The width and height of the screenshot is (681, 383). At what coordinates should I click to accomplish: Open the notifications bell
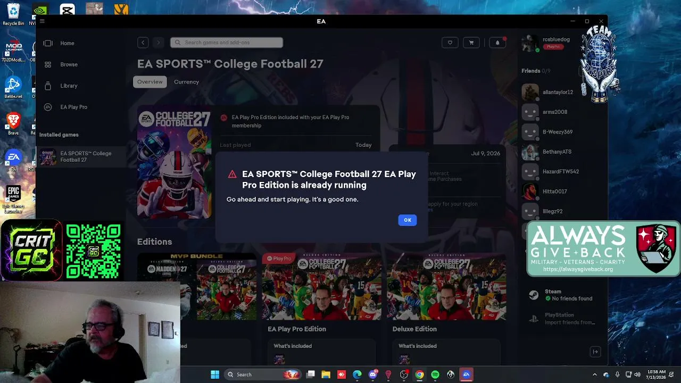click(497, 43)
